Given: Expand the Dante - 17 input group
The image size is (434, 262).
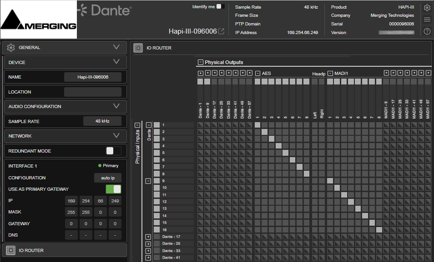Looking at the screenshot, I should click(x=148, y=237).
